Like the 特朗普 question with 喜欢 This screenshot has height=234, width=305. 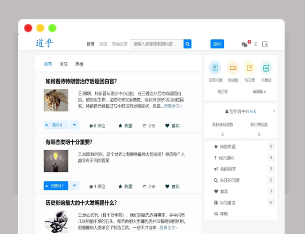click(172, 126)
